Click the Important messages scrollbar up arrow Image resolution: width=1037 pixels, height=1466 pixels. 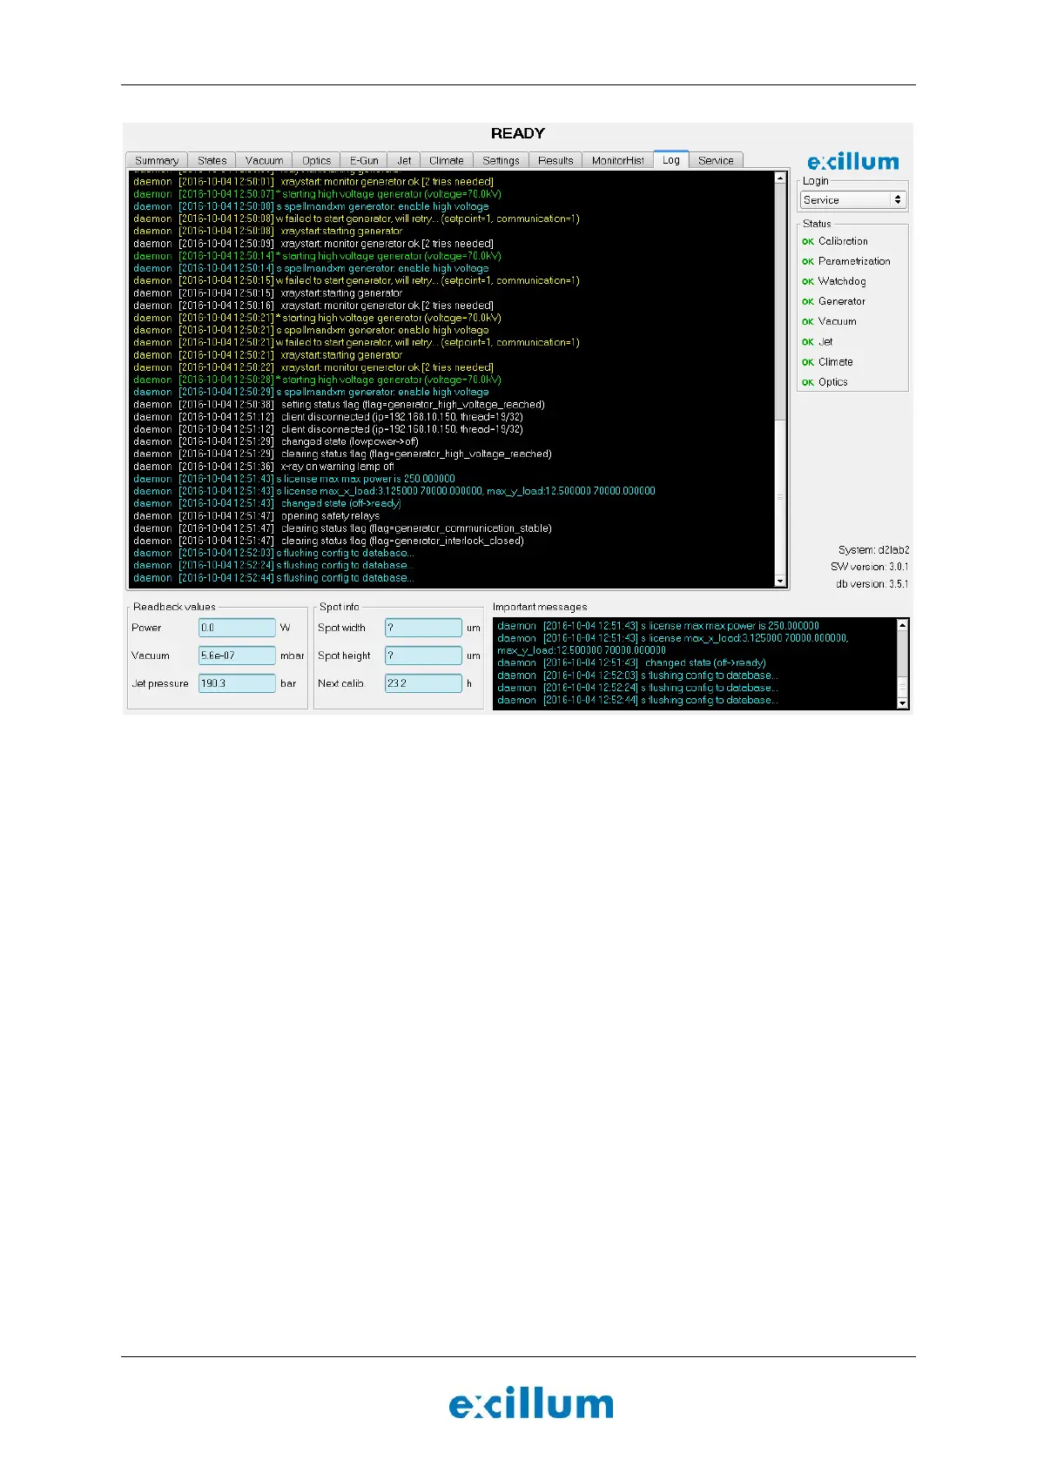pos(903,625)
